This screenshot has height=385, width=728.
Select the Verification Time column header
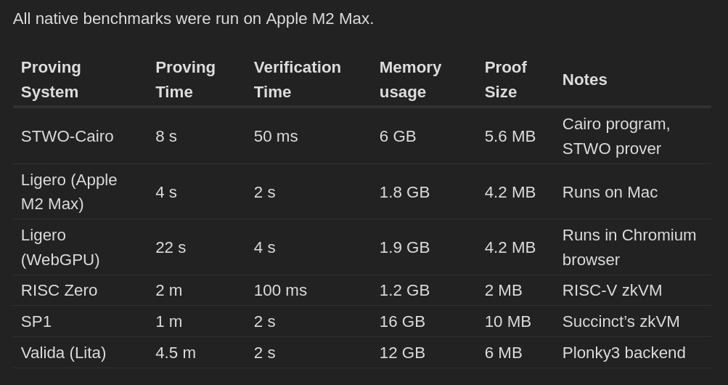coord(297,80)
